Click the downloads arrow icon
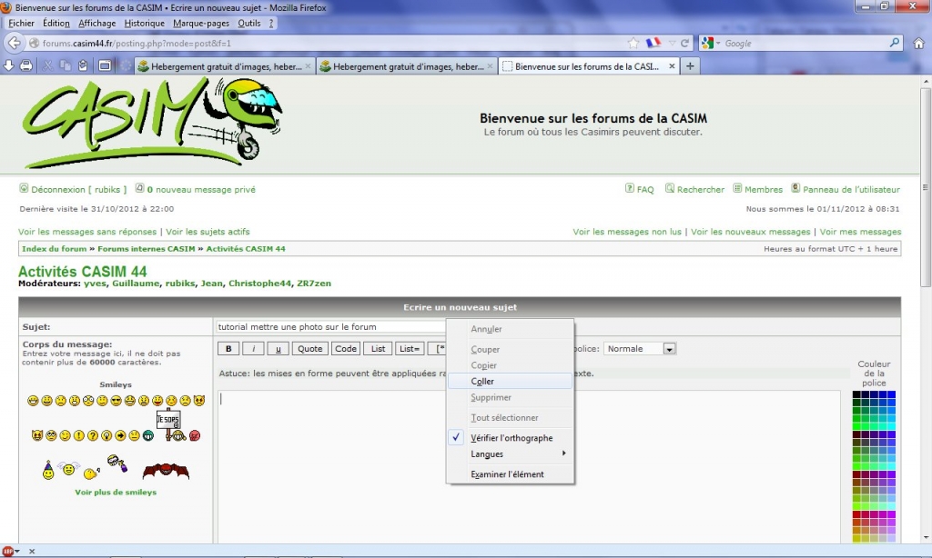 pyautogui.click(x=9, y=65)
